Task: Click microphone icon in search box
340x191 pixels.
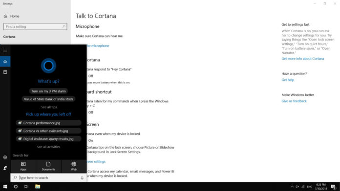Action: [x=82, y=177]
